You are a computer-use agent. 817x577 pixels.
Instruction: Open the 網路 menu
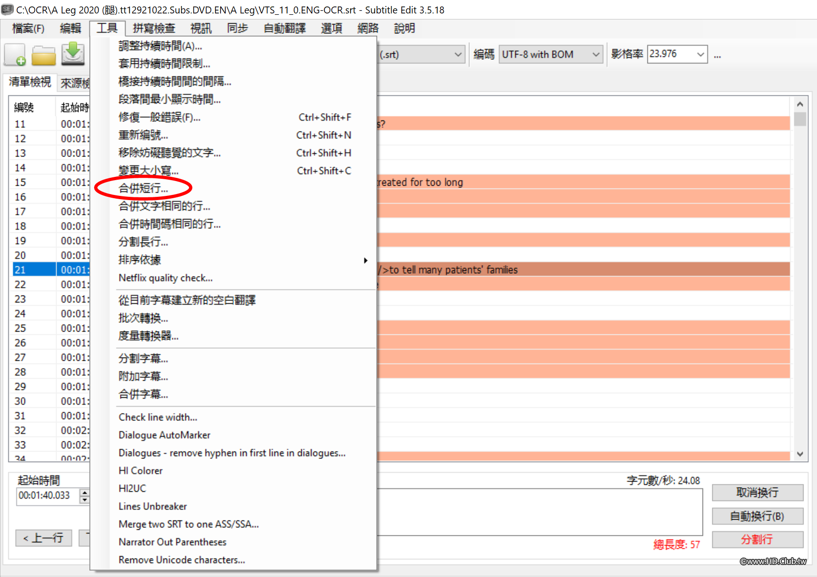[x=368, y=28]
